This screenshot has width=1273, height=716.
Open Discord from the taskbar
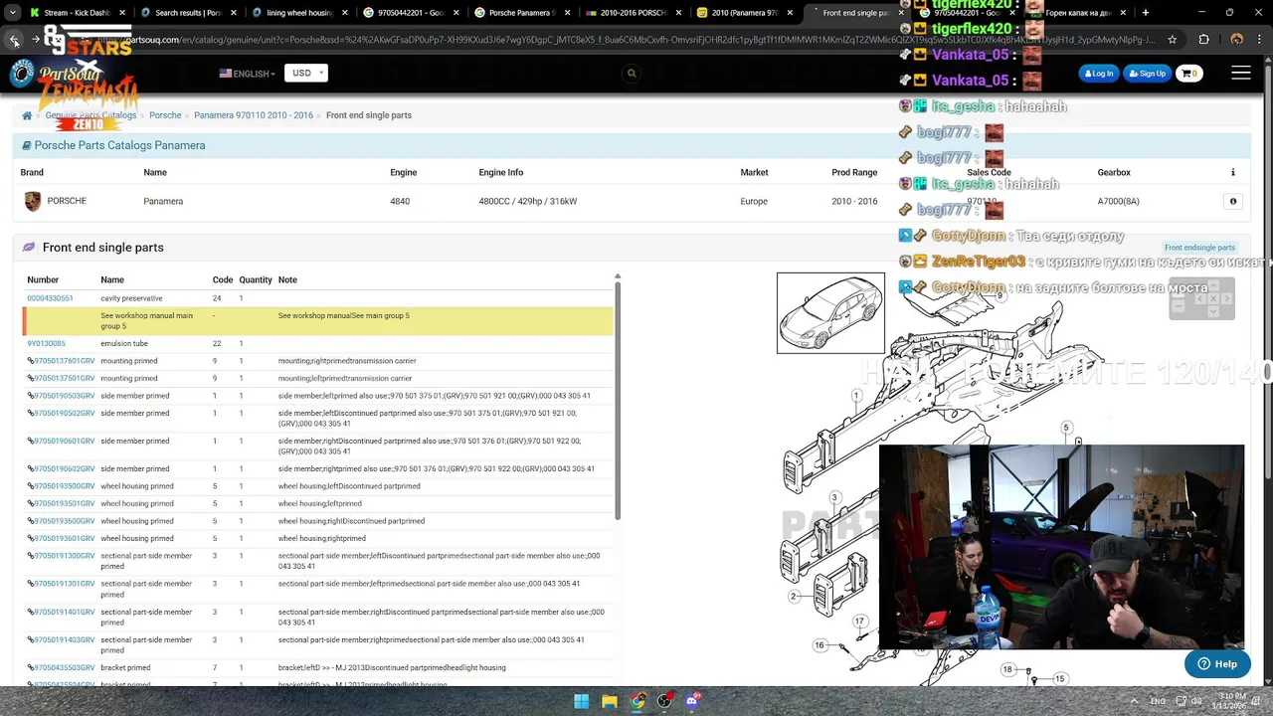[x=692, y=701]
